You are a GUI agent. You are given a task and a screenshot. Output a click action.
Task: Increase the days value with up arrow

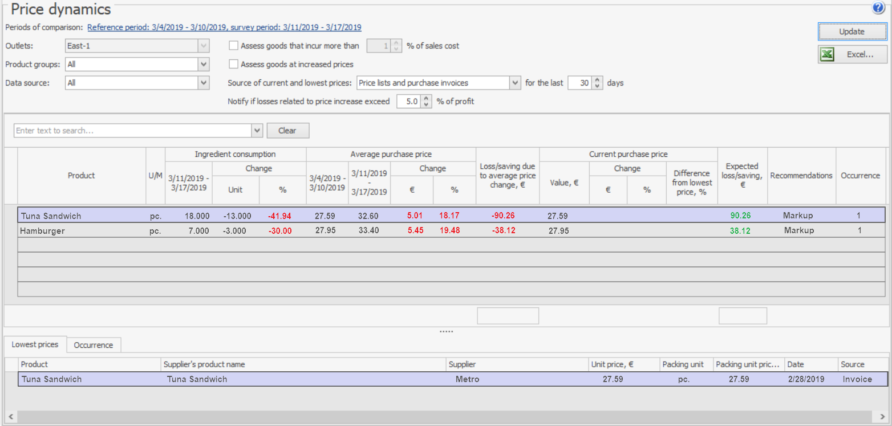click(597, 80)
